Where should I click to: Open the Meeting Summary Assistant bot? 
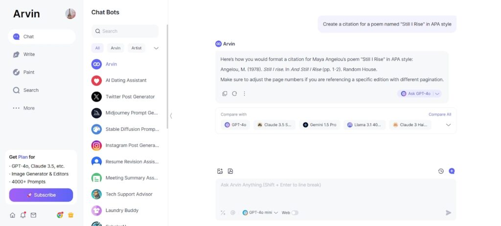(x=125, y=178)
